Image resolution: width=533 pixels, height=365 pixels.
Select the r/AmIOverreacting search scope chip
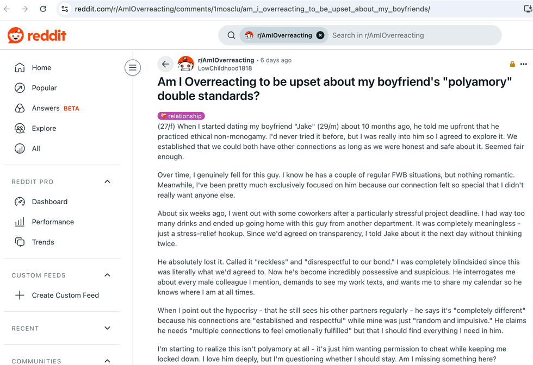click(284, 35)
